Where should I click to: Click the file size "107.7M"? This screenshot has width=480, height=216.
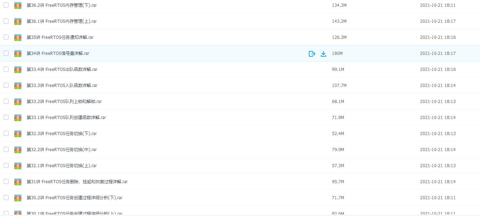339,86
